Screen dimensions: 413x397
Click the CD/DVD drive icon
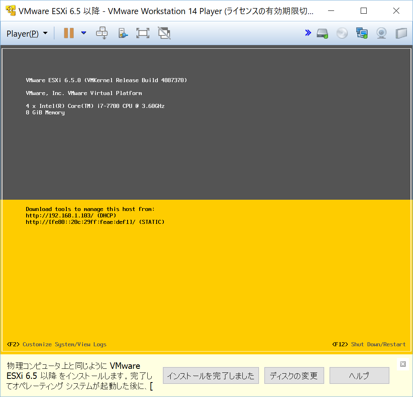[342, 33]
